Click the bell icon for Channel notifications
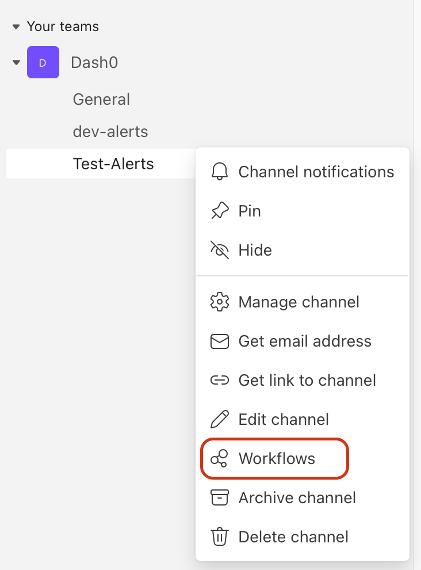Screen dimensions: 421x570 [219, 172]
